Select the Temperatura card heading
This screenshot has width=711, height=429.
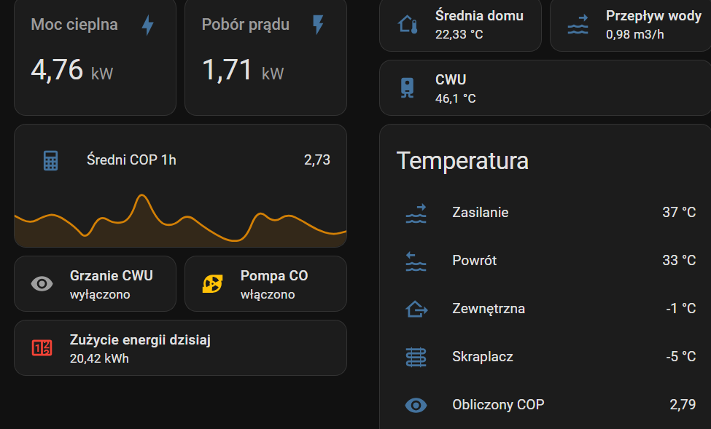(462, 160)
